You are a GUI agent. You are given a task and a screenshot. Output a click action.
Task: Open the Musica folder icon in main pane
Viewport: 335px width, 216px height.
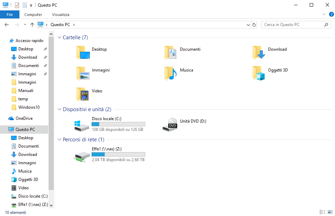point(170,73)
